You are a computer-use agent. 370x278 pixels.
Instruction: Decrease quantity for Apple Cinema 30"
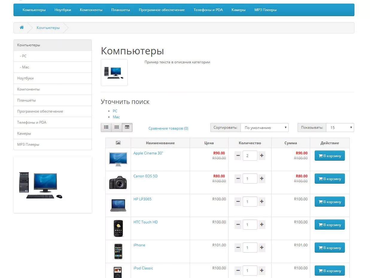(238, 156)
